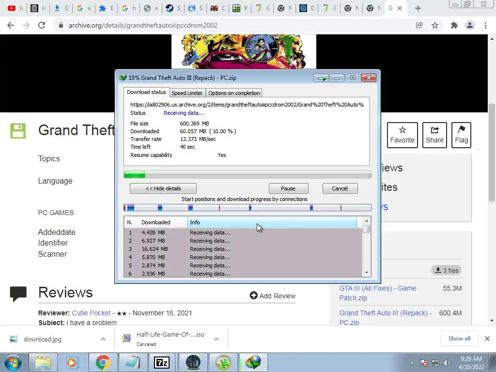Viewport: 496px width, 372px height.
Task: Select the Download status tab
Action: click(146, 92)
